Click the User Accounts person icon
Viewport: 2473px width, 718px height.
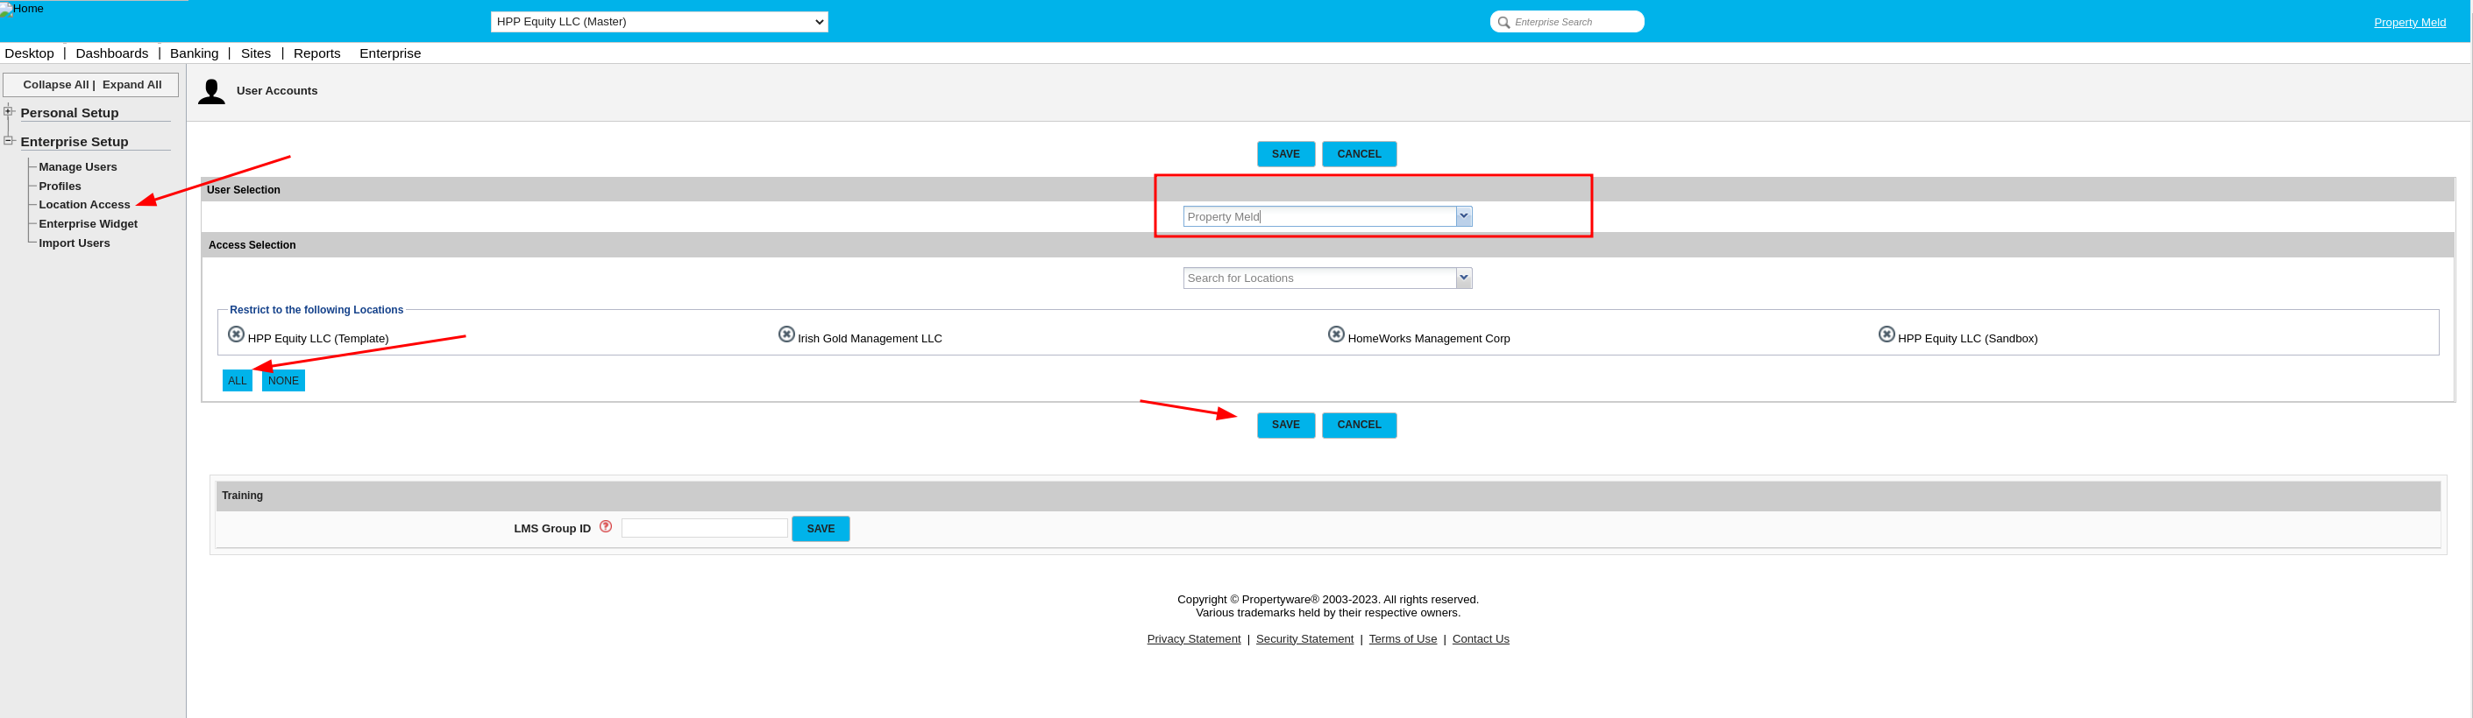(x=211, y=91)
